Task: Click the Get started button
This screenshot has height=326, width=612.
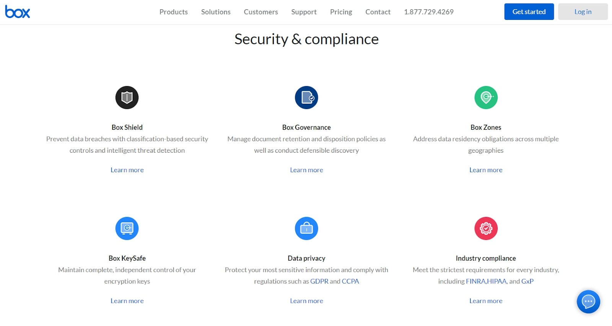Action: [529, 11]
